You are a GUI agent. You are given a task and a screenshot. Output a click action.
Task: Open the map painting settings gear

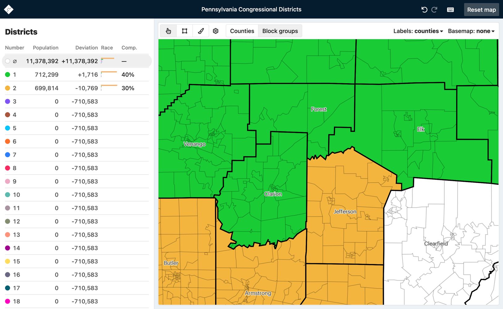point(215,30)
